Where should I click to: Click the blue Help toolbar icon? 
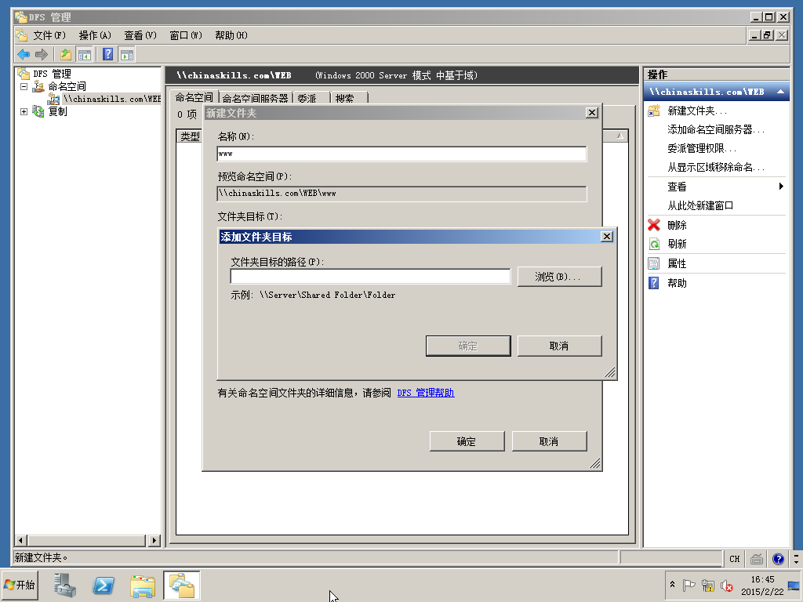coord(107,54)
